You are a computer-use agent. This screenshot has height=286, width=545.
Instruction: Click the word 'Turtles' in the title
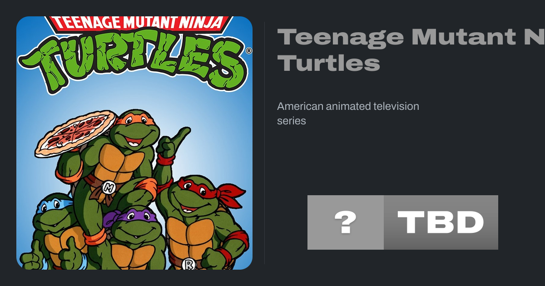click(x=328, y=63)
